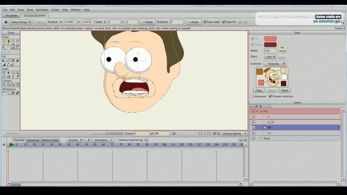Hide the Лицо layer eye

coord(253,138)
